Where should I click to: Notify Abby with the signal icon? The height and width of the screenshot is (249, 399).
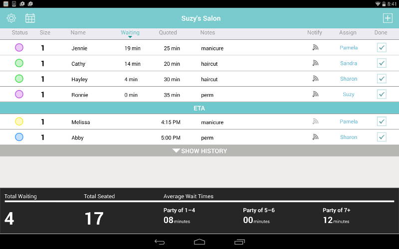coord(315,137)
